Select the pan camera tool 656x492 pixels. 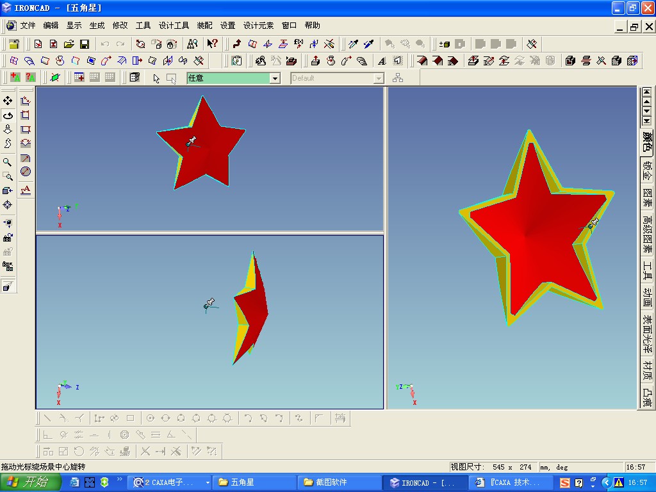tap(8, 101)
